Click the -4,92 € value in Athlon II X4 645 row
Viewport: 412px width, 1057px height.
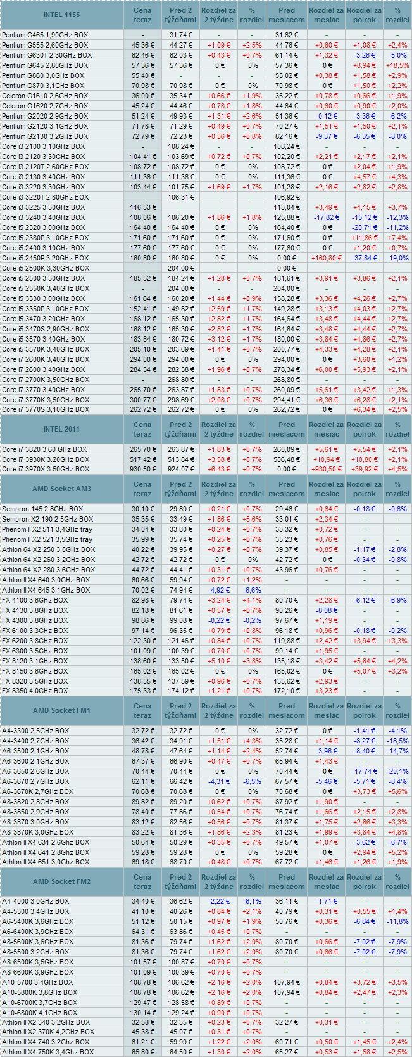(x=218, y=590)
